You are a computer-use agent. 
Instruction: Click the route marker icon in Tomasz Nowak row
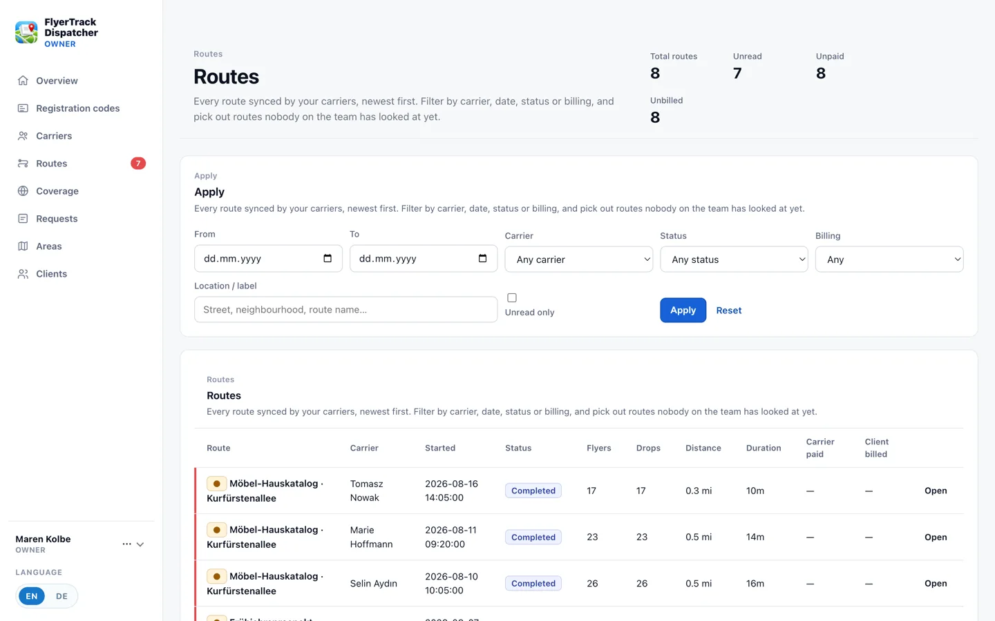point(216,484)
